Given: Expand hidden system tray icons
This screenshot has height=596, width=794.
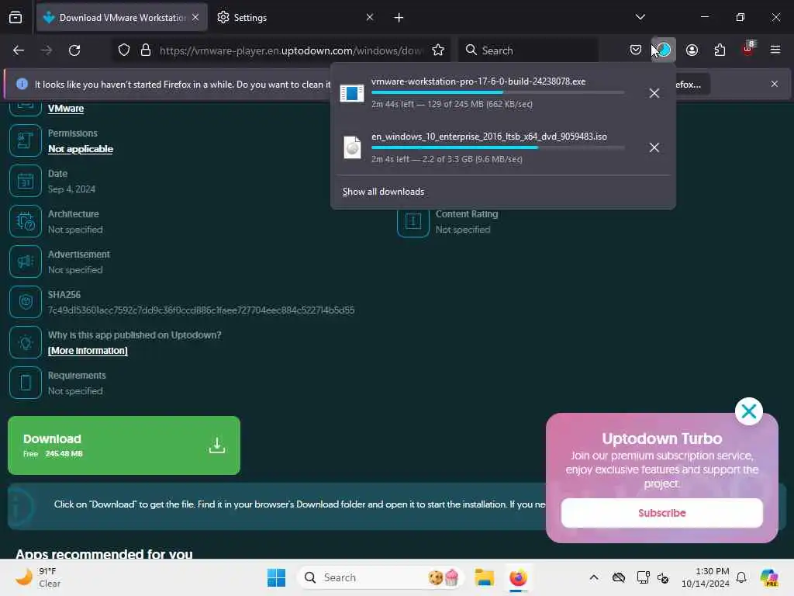Looking at the screenshot, I should [594, 577].
